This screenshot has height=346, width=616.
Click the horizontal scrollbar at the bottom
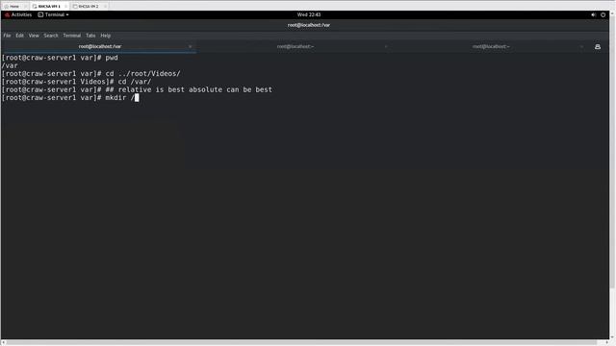tap(302, 342)
